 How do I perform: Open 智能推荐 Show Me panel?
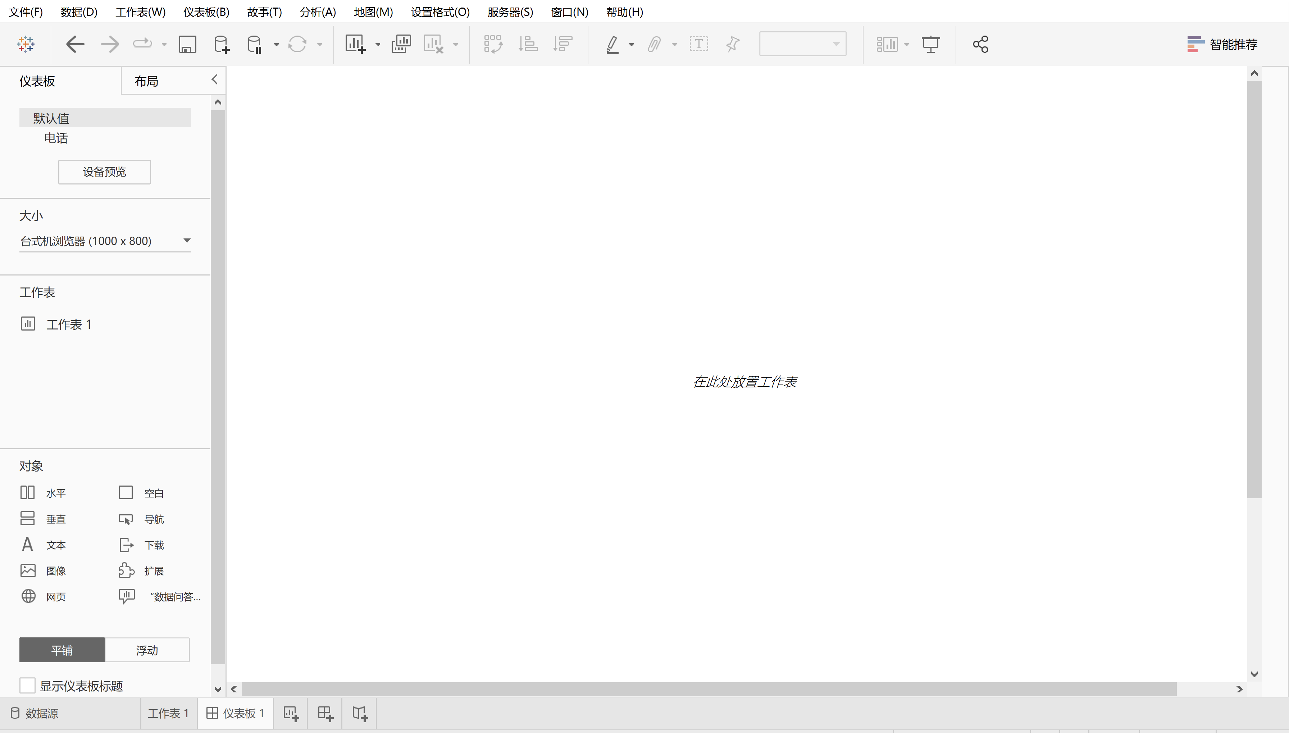tap(1222, 44)
